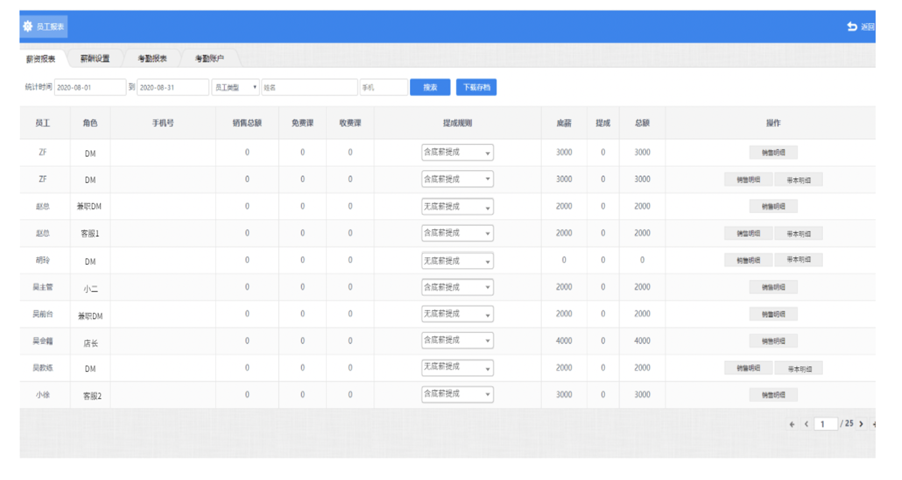Click the blue 搜索 button
This screenshot has height=480, width=902.
430,87
